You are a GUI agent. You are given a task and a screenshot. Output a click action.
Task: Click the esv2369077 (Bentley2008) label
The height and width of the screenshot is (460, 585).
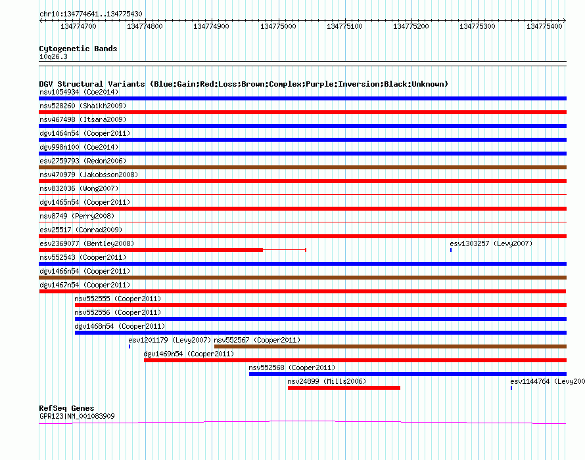click(x=87, y=243)
